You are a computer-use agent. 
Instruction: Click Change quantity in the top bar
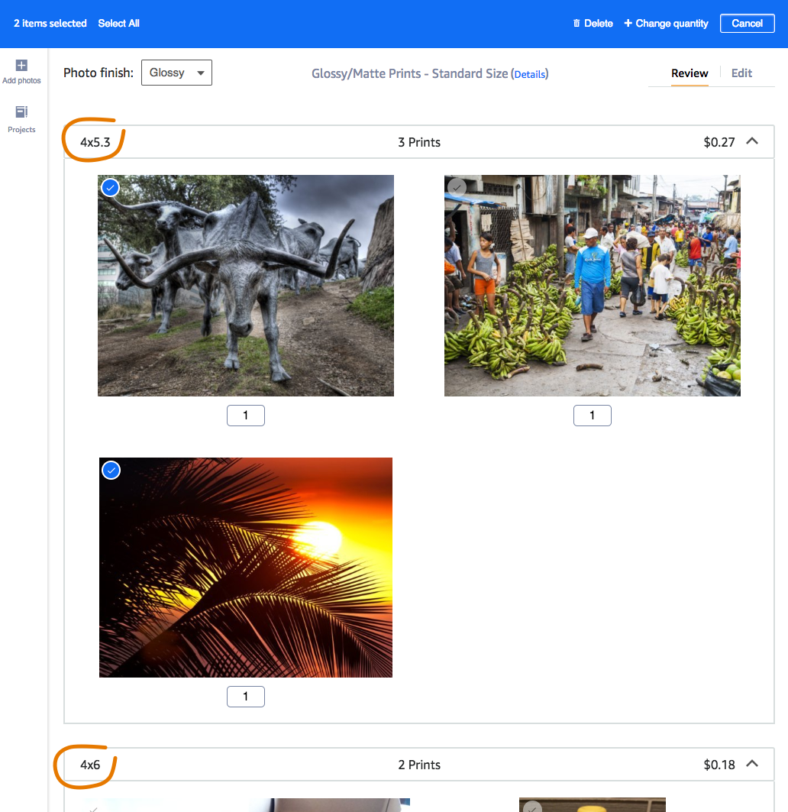coord(666,24)
